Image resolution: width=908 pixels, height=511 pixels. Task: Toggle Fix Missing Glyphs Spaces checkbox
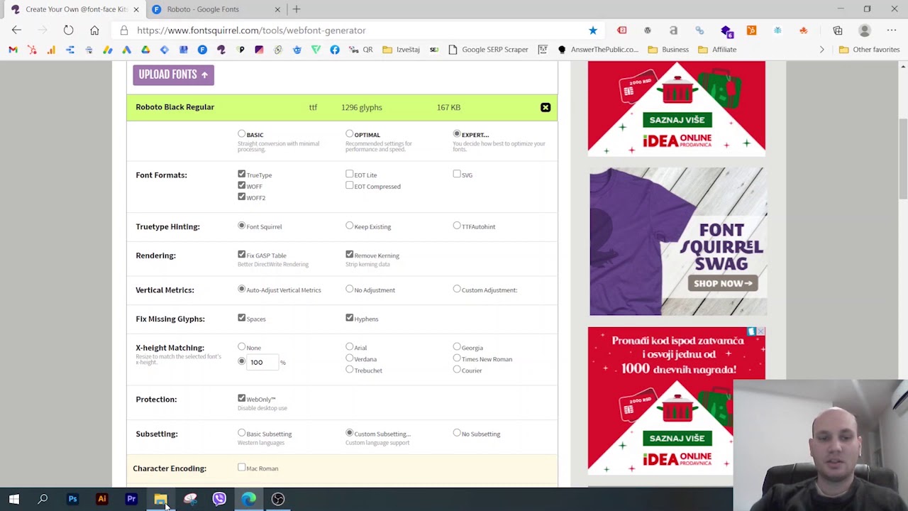click(242, 318)
